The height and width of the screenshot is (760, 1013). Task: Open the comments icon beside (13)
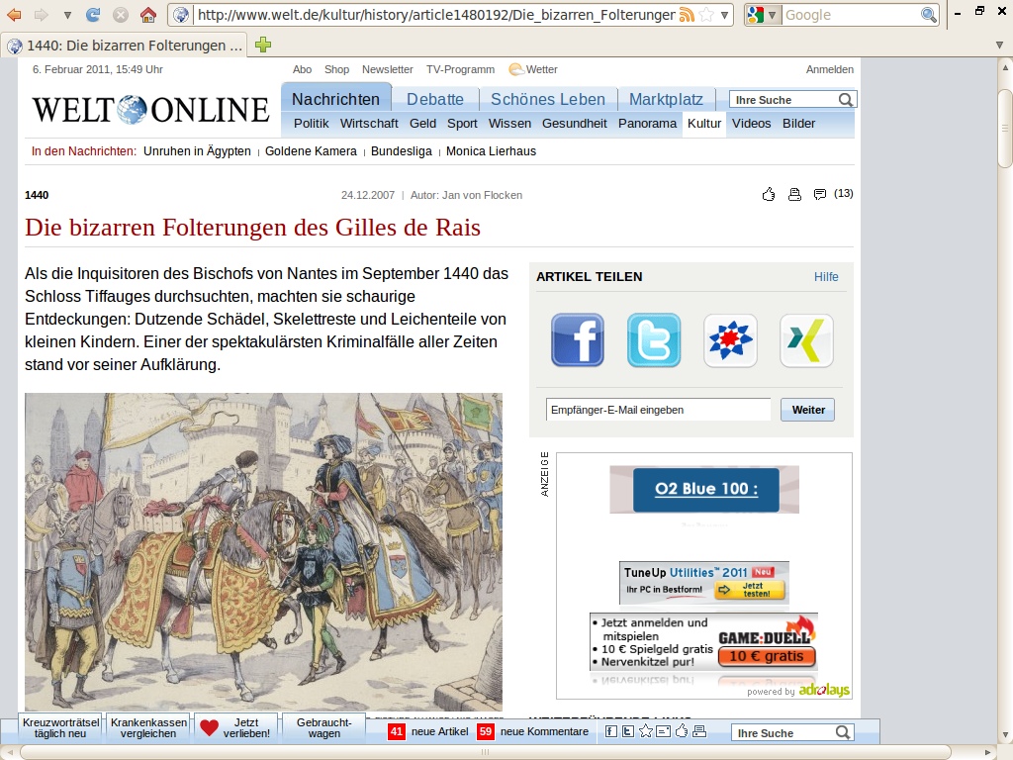click(x=820, y=194)
